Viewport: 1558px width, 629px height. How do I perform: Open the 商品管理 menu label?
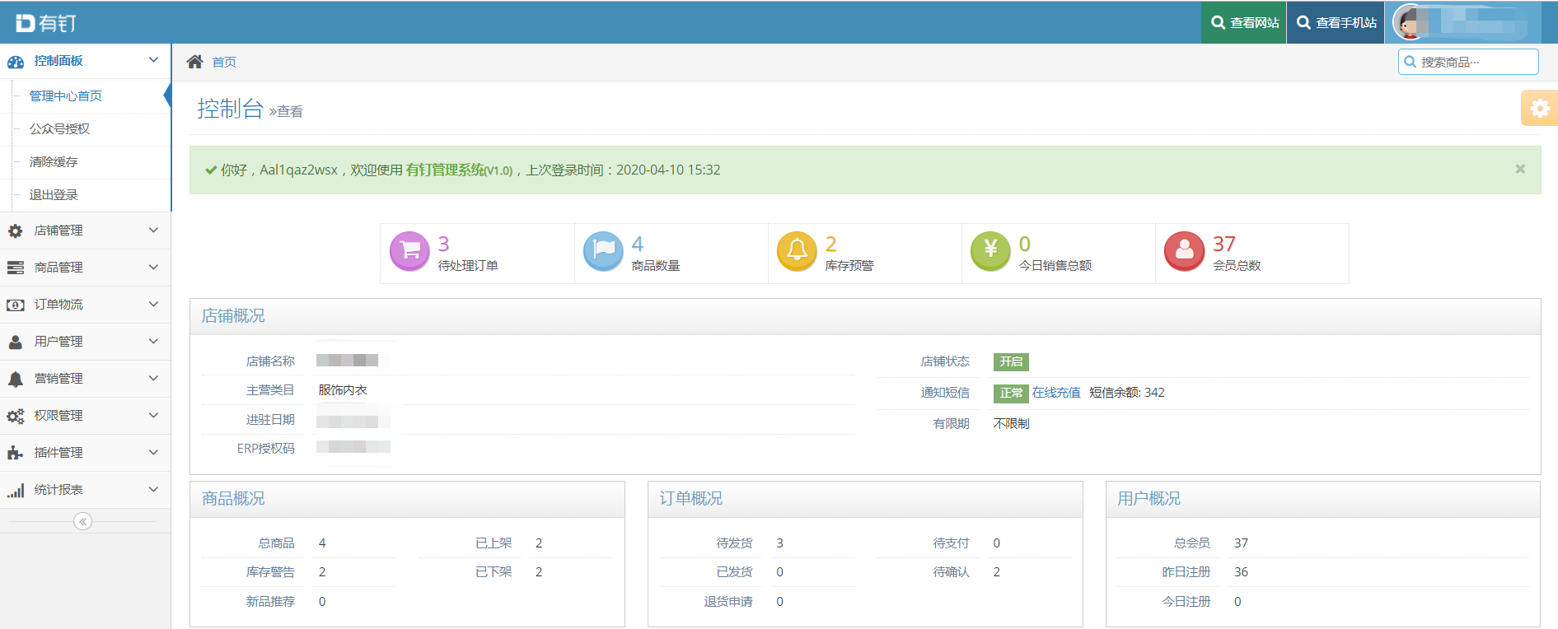58,268
